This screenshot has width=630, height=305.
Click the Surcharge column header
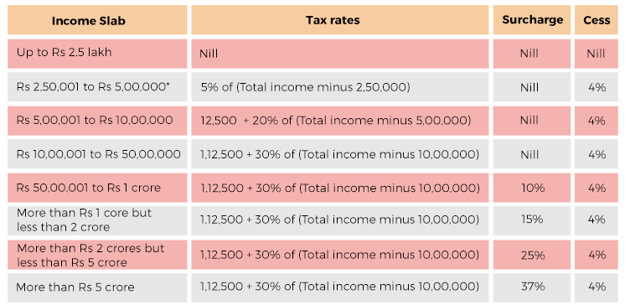point(531,20)
